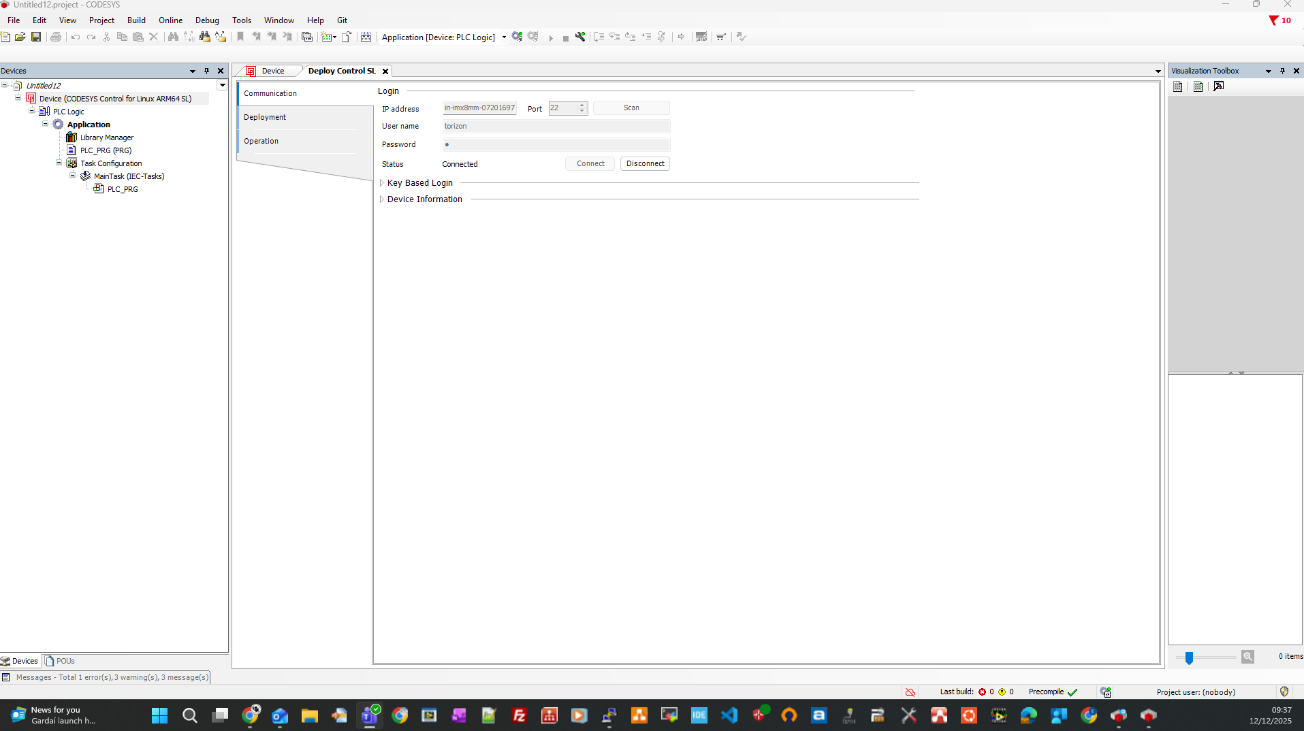Switch to the Deployment tab
Viewport: 1304px width, 731px height.
pyautogui.click(x=265, y=117)
